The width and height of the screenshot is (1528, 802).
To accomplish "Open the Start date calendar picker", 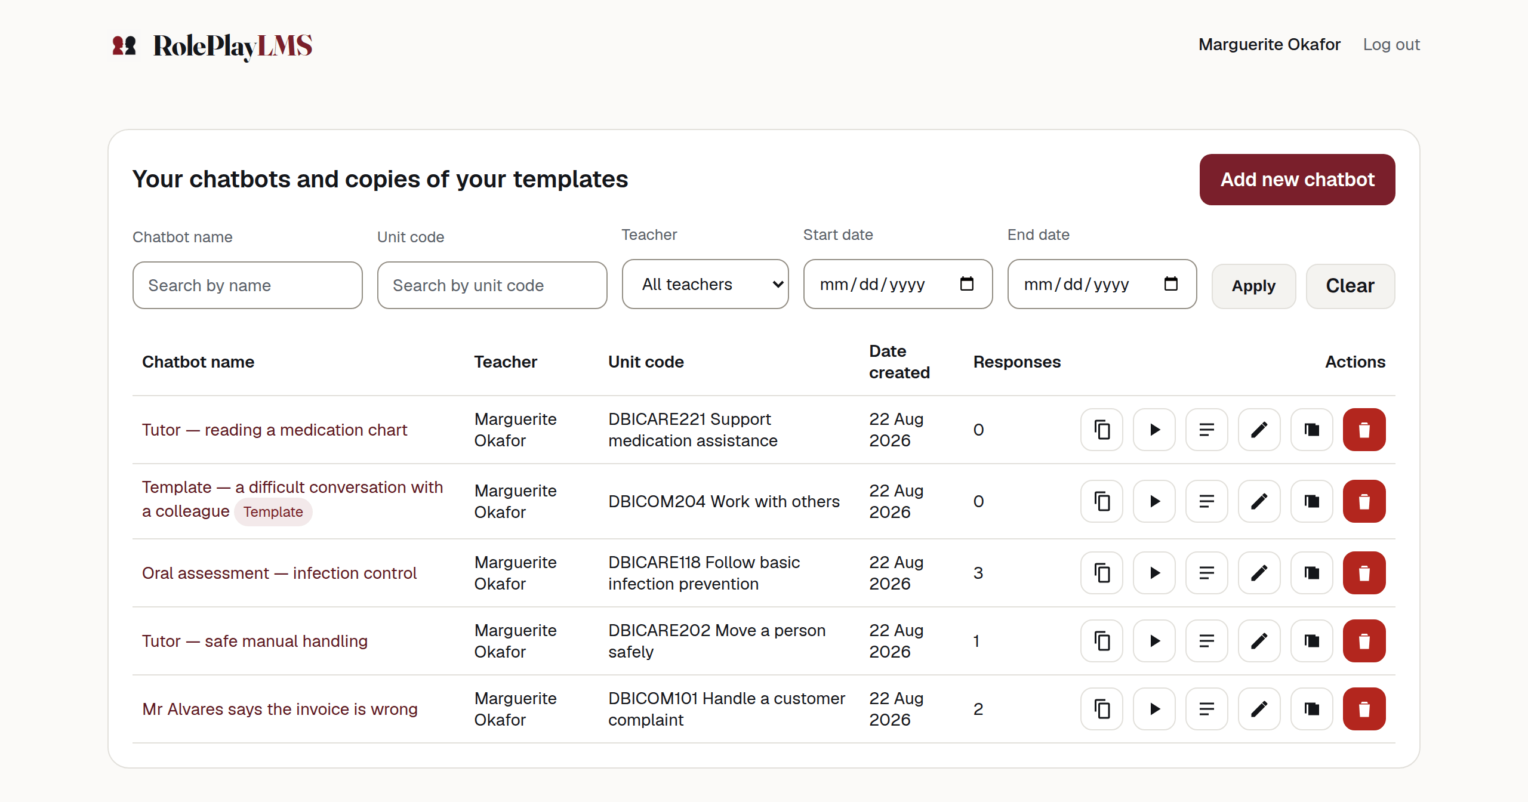I will [967, 284].
